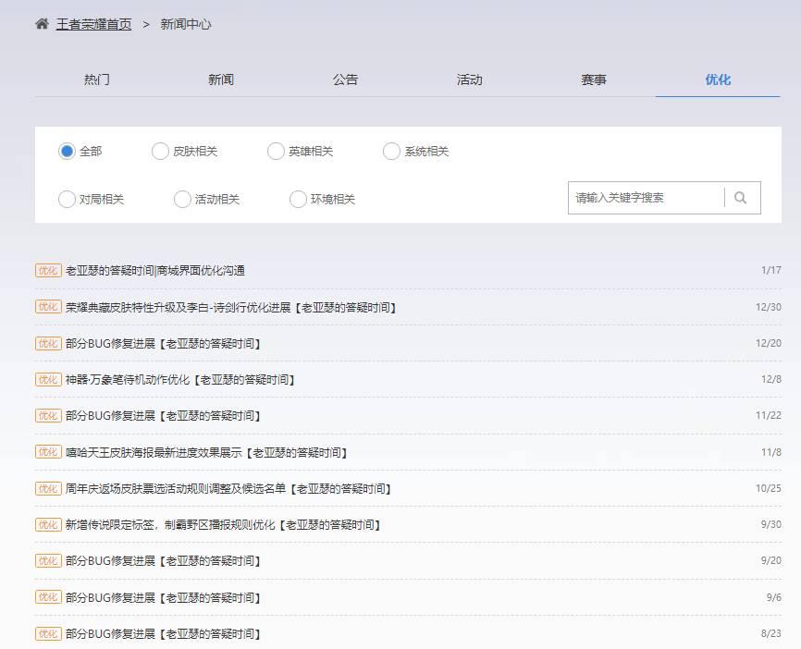Click the keyword search input field
Image resolution: width=801 pixels, height=649 pixels.
(x=643, y=197)
